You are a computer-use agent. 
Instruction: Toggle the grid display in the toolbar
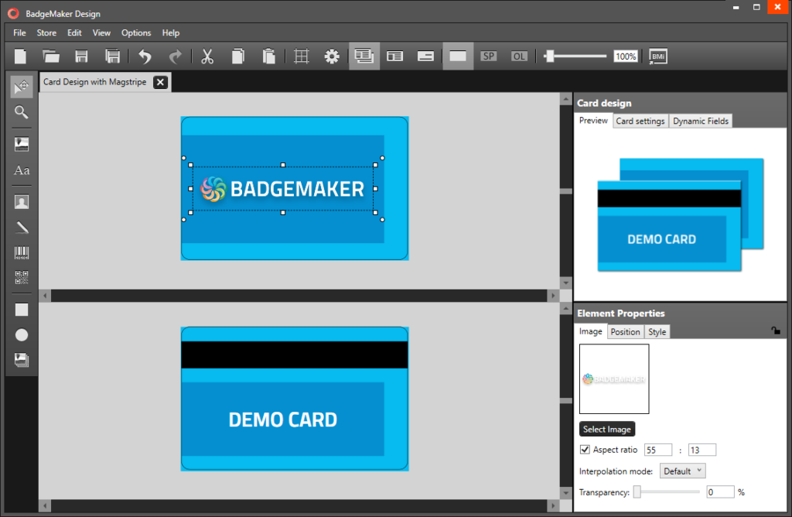(301, 56)
